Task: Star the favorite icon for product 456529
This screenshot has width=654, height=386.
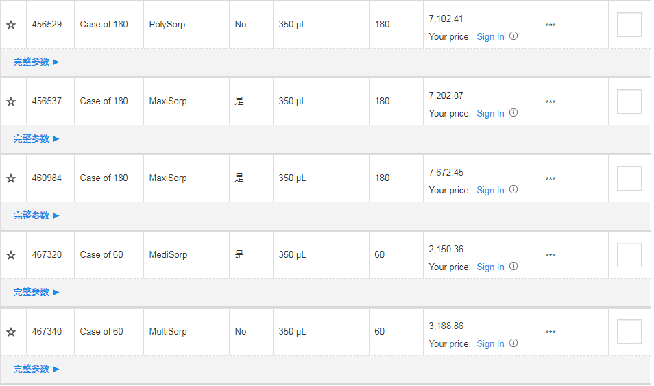Action: tap(11, 25)
